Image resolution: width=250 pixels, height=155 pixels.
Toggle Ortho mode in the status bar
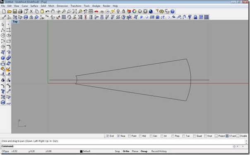[126, 151]
